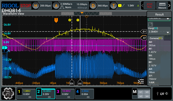
Task: Go to next toolbar page arrow
Action: [x=169, y=5]
